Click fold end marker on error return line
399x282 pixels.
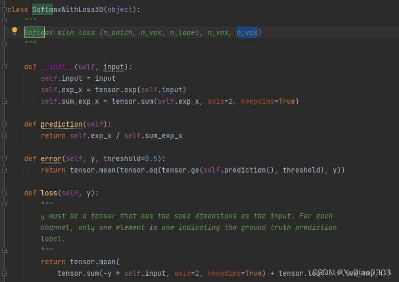(4, 170)
